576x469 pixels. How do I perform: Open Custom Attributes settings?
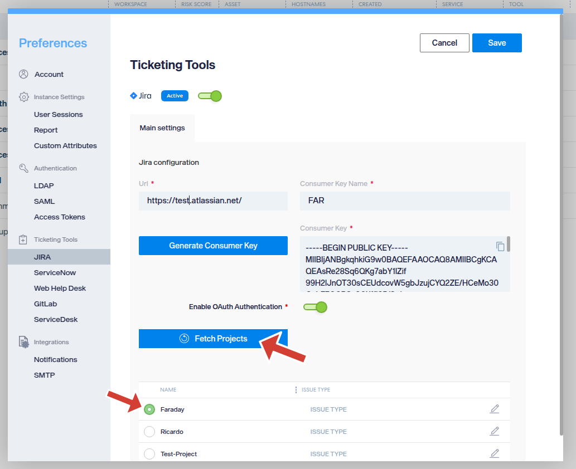(x=65, y=146)
